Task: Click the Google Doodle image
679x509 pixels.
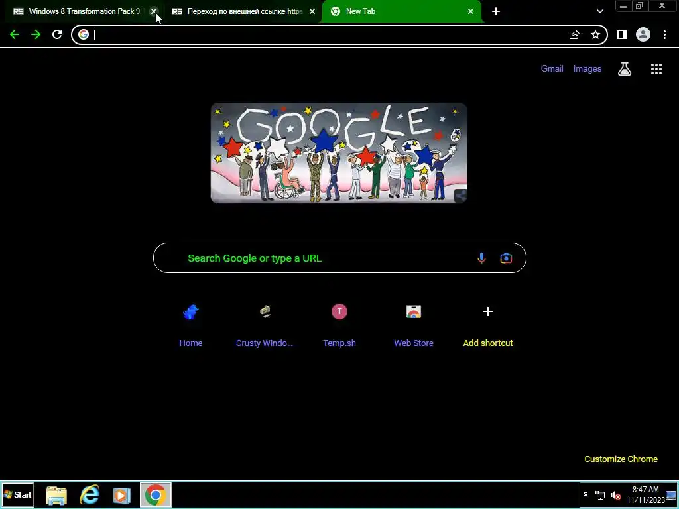Action: [x=339, y=153]
